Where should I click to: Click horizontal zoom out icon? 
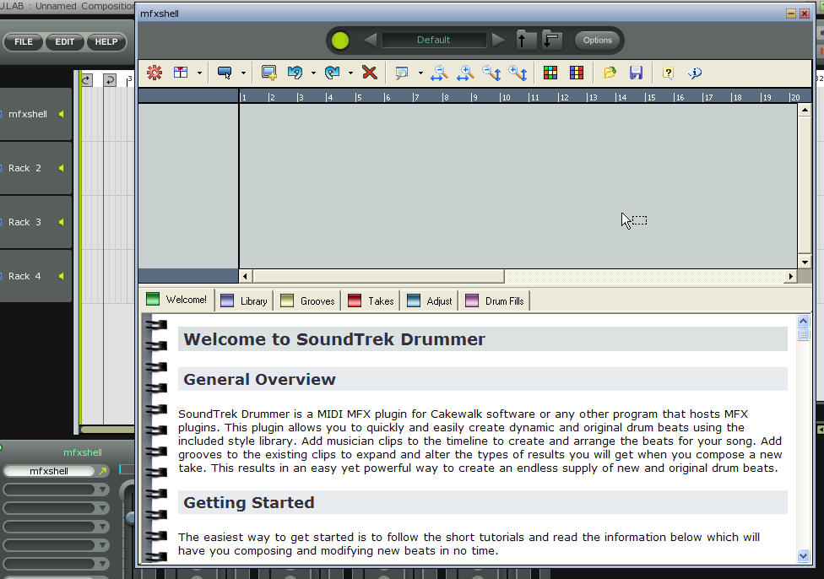[439, 73]
